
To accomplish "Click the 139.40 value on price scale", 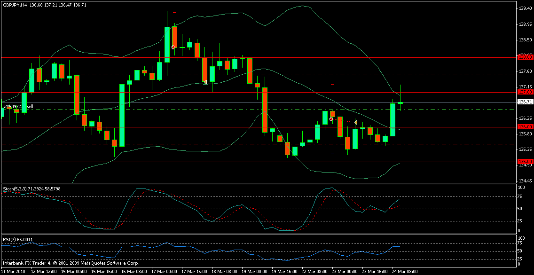I will click(525, 8).
